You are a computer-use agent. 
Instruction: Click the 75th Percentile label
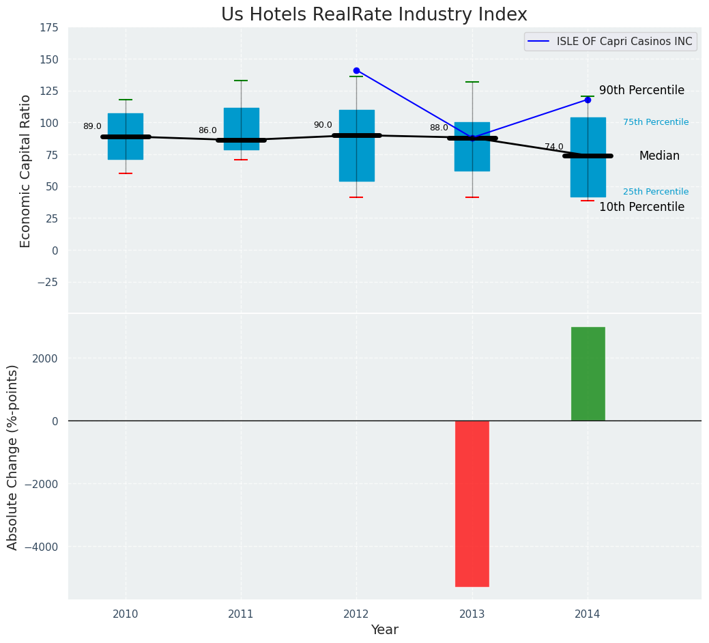[656, 122]
